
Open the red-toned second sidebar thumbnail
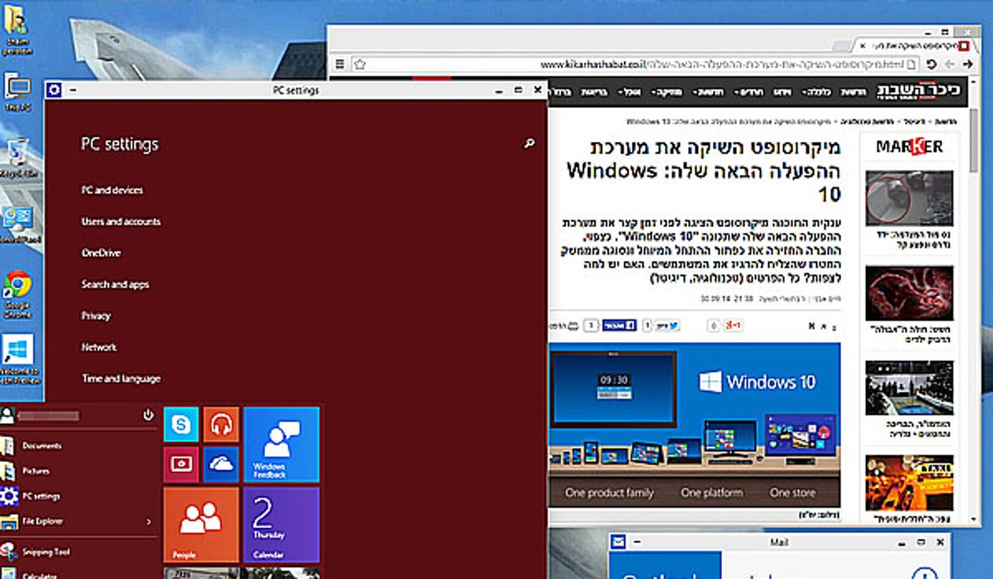coord(909,293)
